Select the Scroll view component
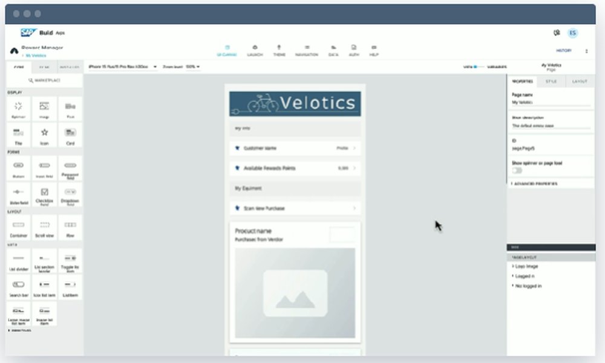This screenshot has height=363, width=605. (44, 228)
